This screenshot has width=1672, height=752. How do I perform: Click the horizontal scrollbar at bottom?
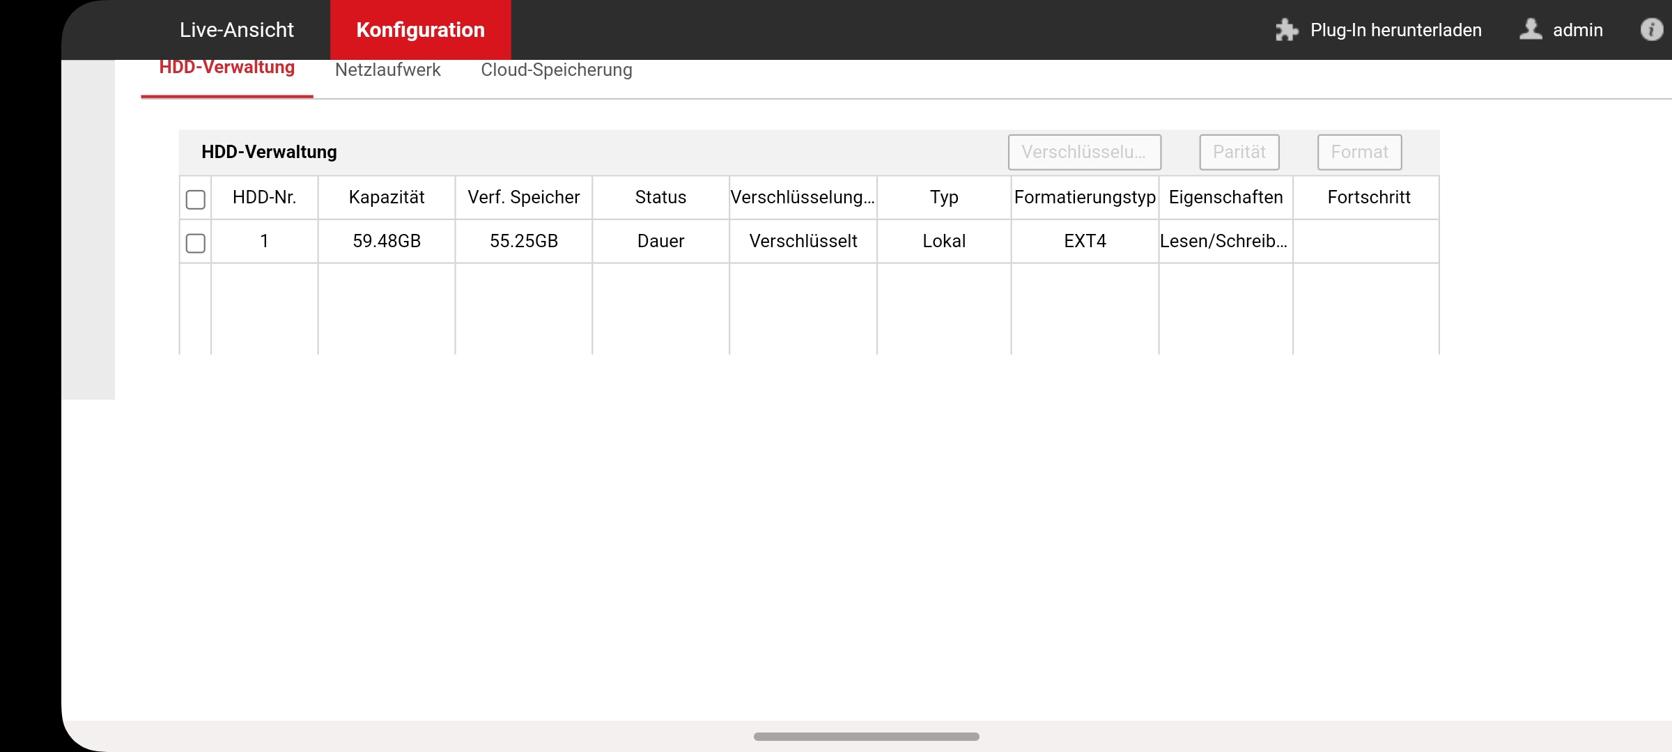click(x=866, y=736)
